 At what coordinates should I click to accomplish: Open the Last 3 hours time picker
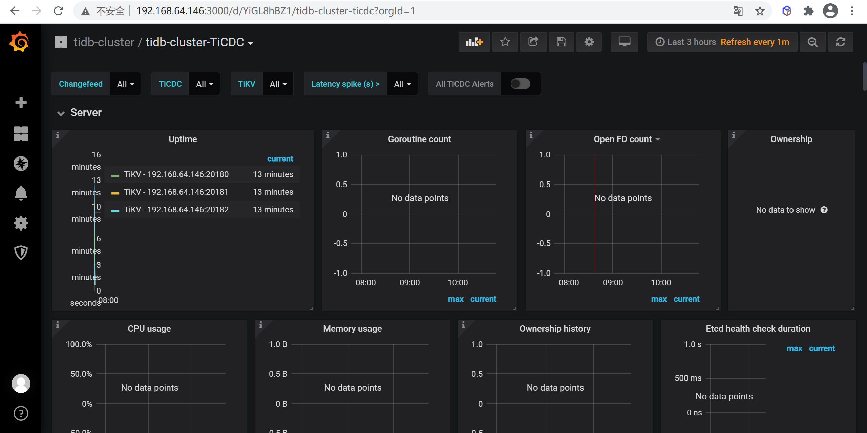tap(722, 42)
